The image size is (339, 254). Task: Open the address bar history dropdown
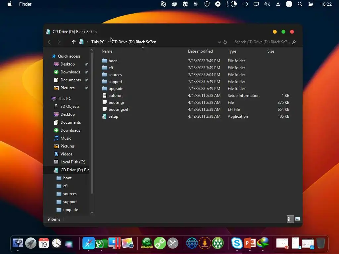219,42
